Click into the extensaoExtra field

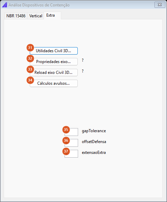pos(71,154)
